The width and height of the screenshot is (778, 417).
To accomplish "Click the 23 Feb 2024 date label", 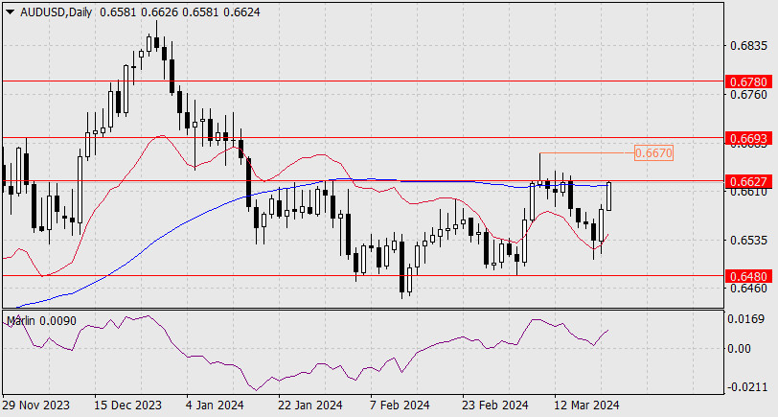I will pyautogui.click(x=494, y=405).
